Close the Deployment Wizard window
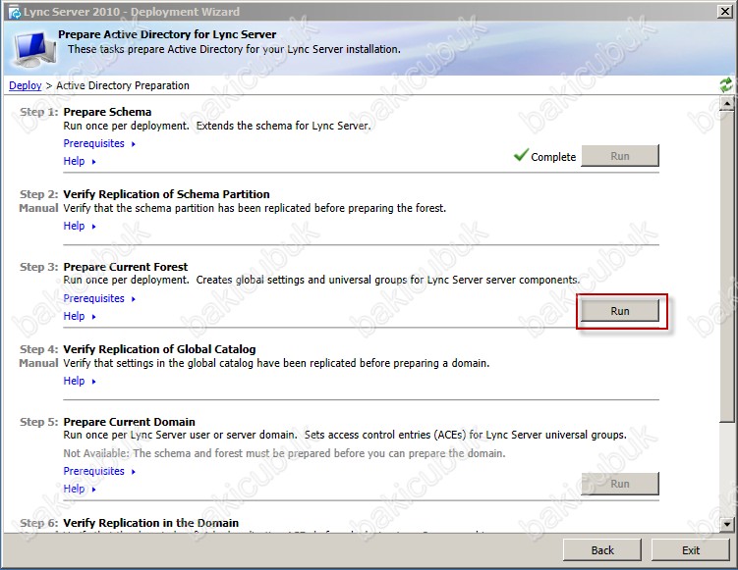 click(725, 12)
